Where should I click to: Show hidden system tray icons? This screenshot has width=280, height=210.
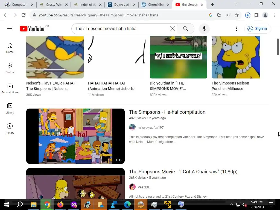click(x=231, y=205)
